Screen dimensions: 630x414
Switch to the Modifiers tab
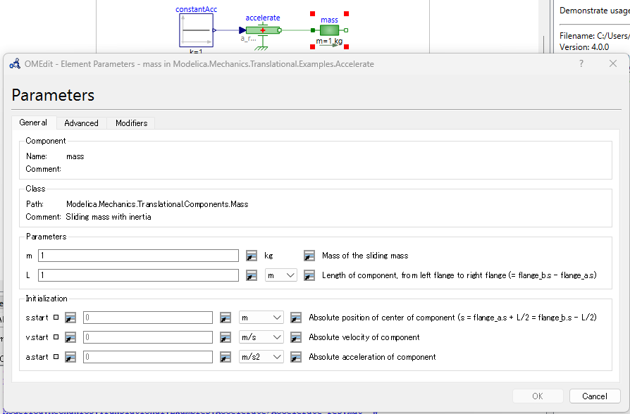coord(131,123)
